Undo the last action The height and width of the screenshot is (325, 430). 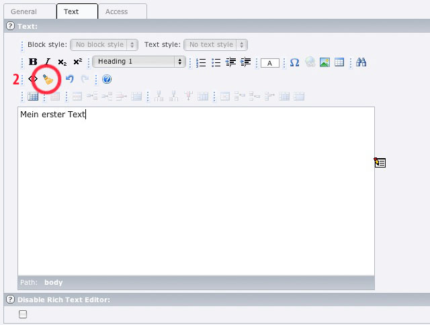tap(70, 79)
